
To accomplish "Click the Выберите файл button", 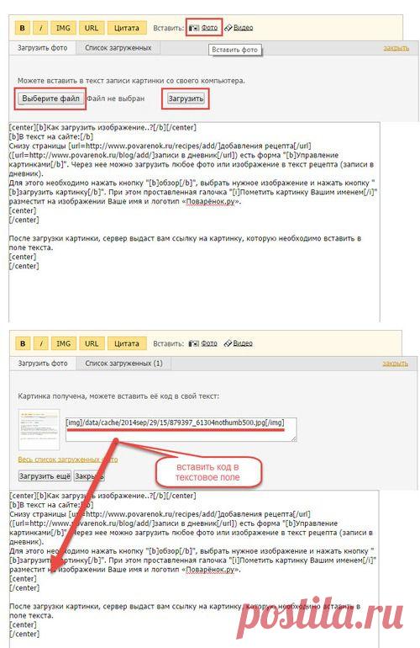I will tap(50, 98).
